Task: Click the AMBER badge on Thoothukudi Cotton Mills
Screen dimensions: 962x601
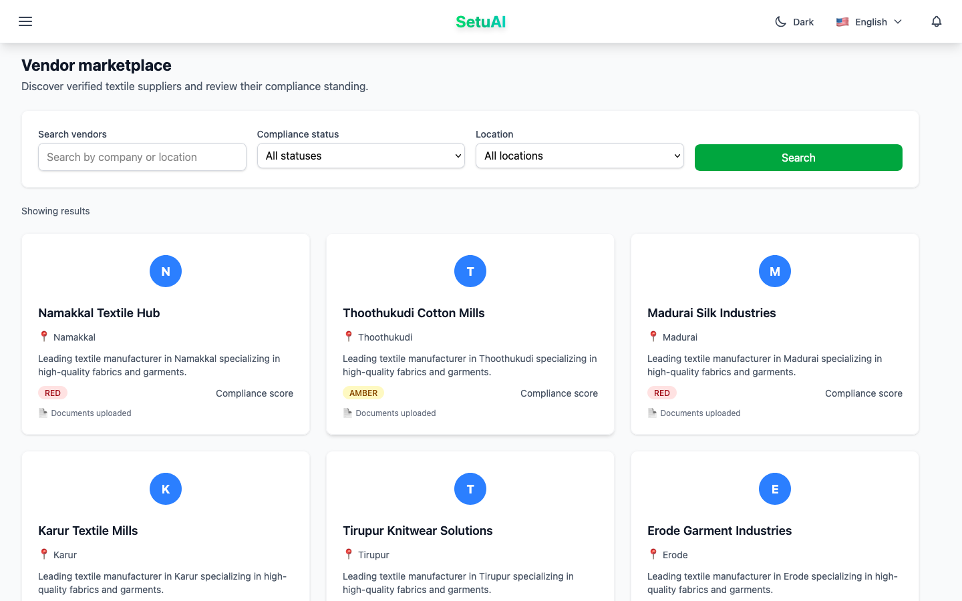Action: click(363, 393)
